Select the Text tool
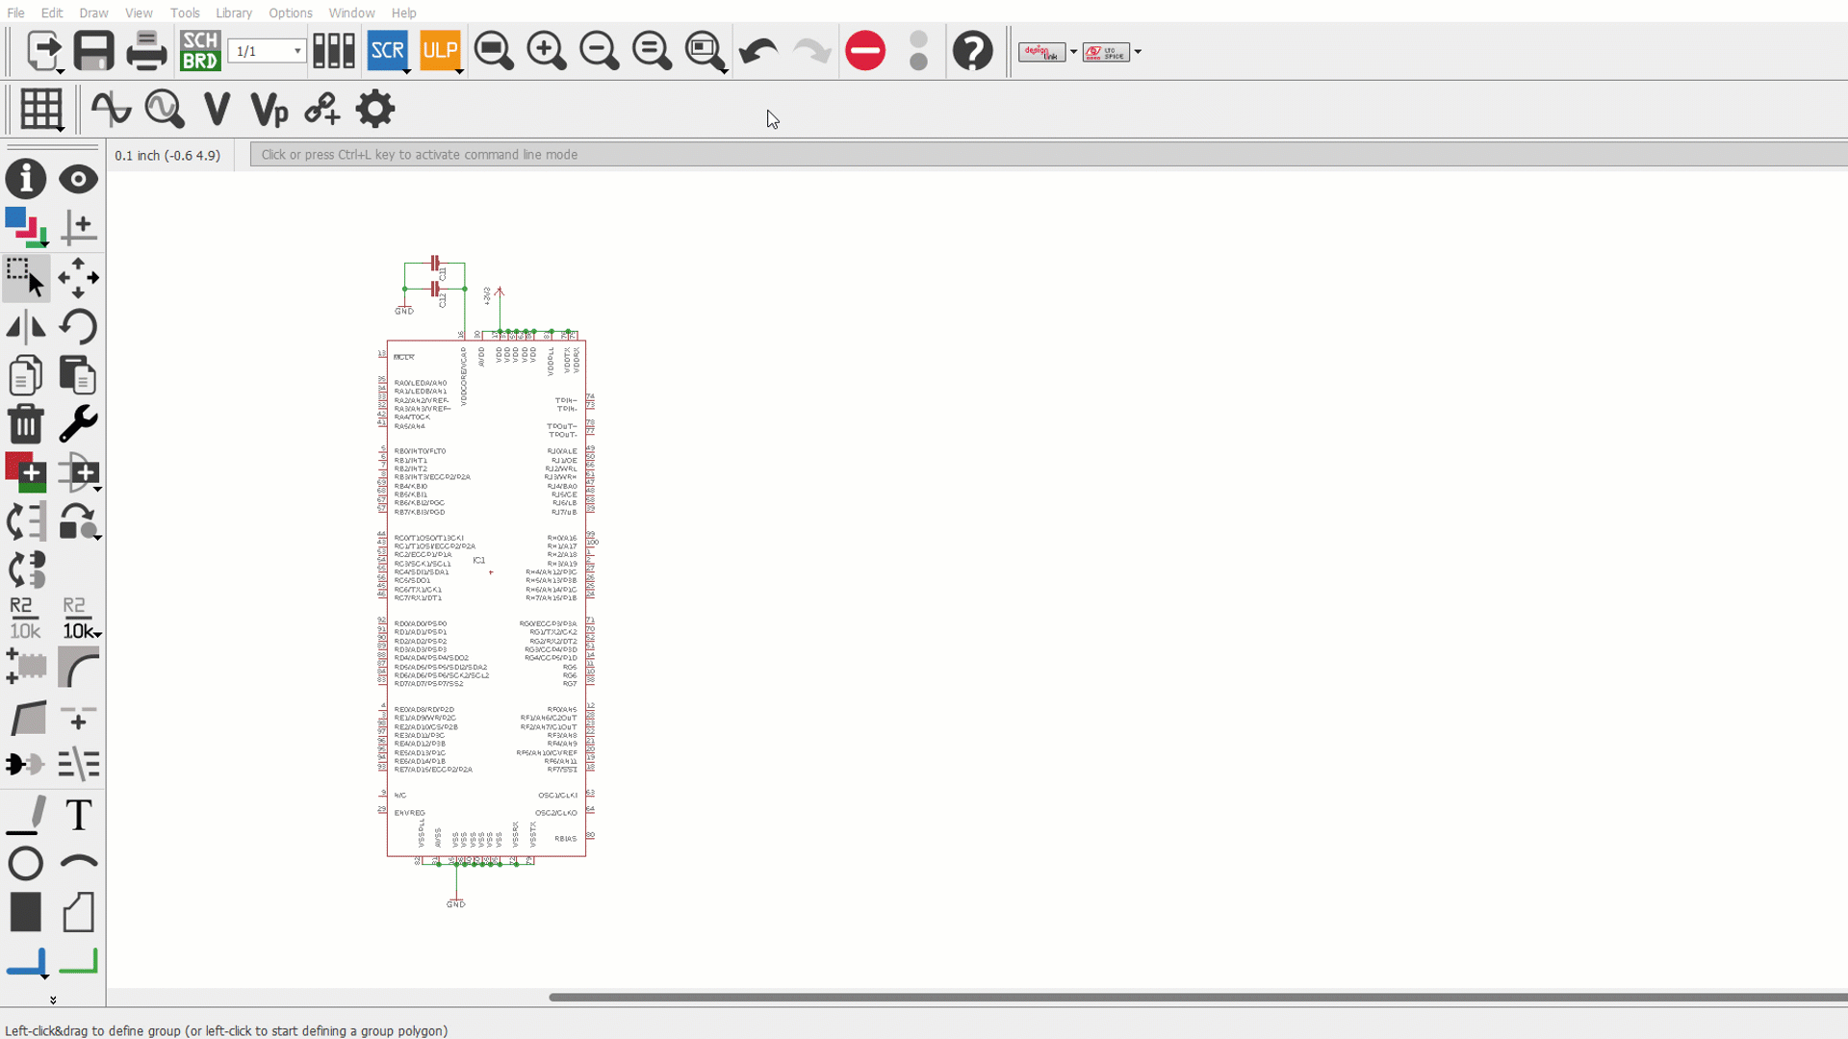Image resolution: width=1848 pixels, height=1039 pixels. point(78,815)
